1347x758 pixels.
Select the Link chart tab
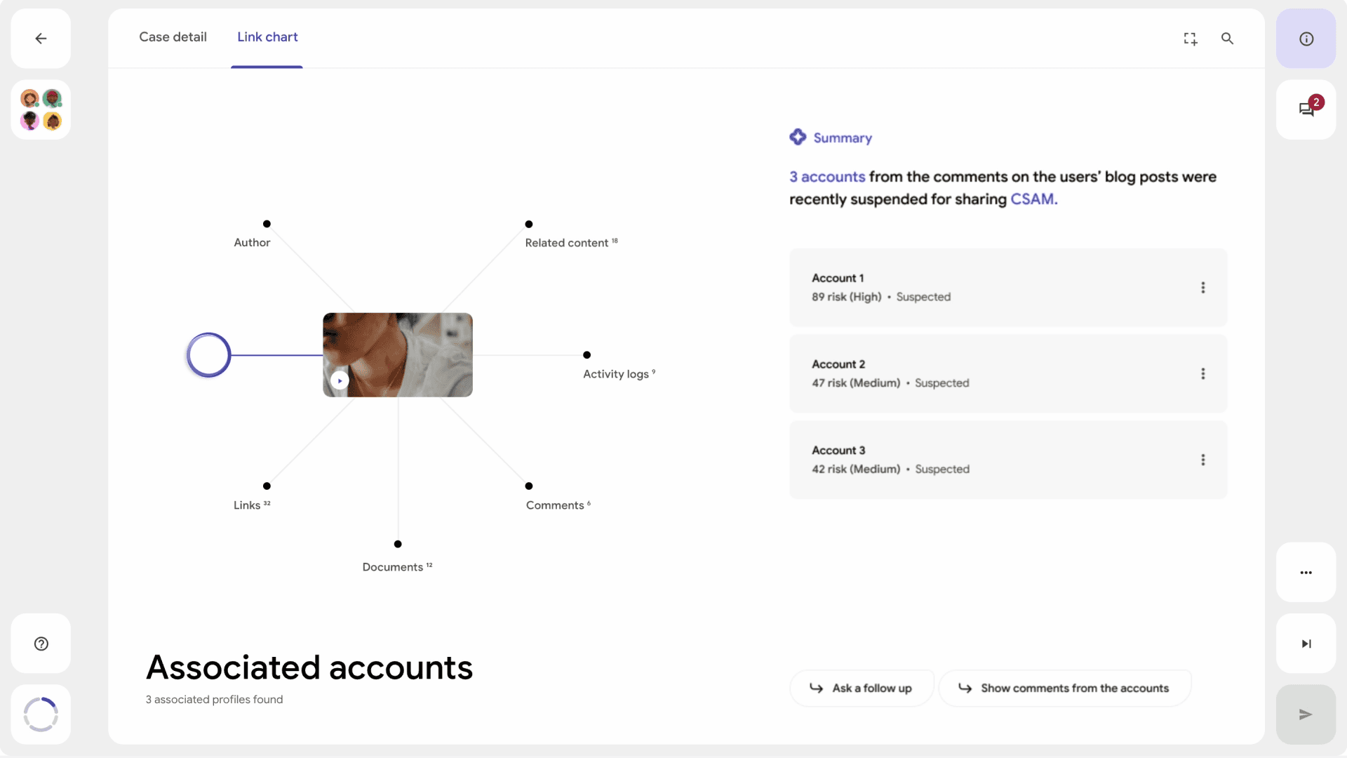267,37
